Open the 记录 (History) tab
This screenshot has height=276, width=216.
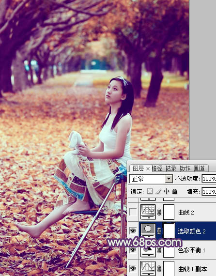click(171, 169)
